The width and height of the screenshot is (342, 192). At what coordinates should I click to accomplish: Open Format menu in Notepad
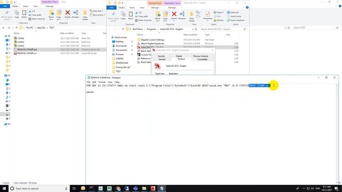click(x=102, y=82)
